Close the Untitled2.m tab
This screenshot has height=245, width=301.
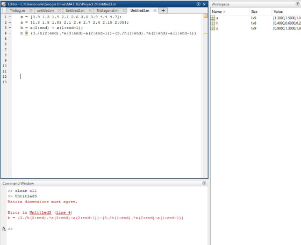90,11
